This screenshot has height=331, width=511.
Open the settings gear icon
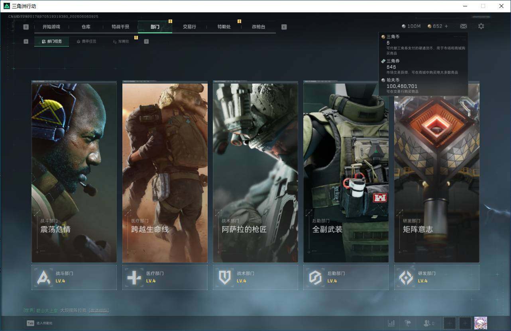click(481, 26)
